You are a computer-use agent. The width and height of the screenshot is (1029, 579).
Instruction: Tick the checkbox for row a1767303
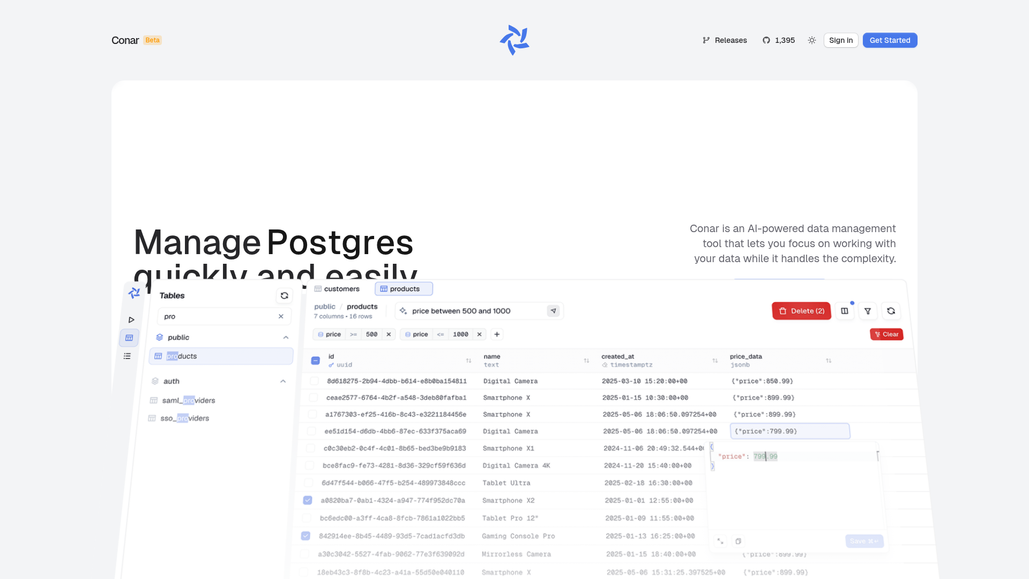coord(312,414)
